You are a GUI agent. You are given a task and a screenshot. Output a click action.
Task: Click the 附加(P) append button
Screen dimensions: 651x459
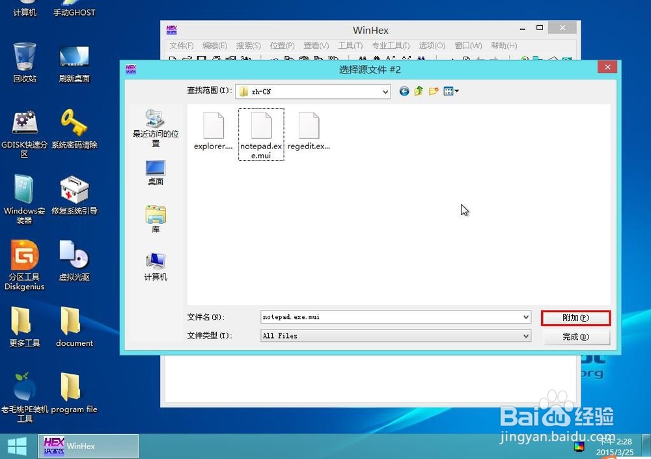coord(576,318)
